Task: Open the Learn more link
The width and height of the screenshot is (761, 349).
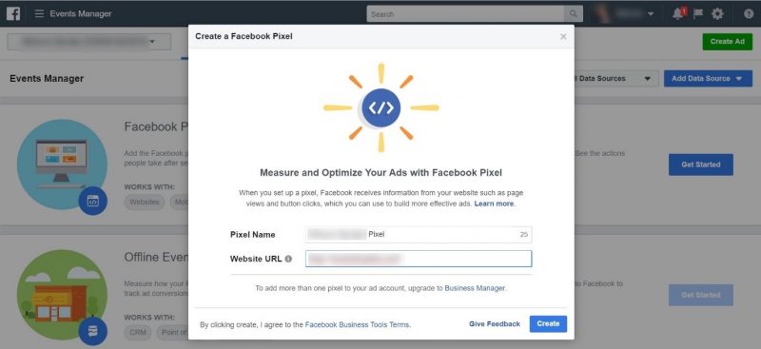Action: point(494,204)
